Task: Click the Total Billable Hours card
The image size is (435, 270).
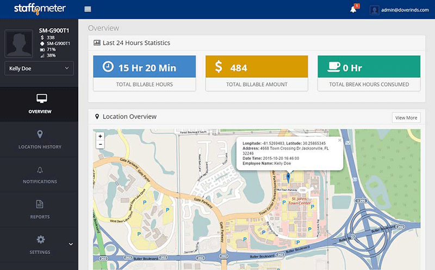Action: (x=145, y=73)
